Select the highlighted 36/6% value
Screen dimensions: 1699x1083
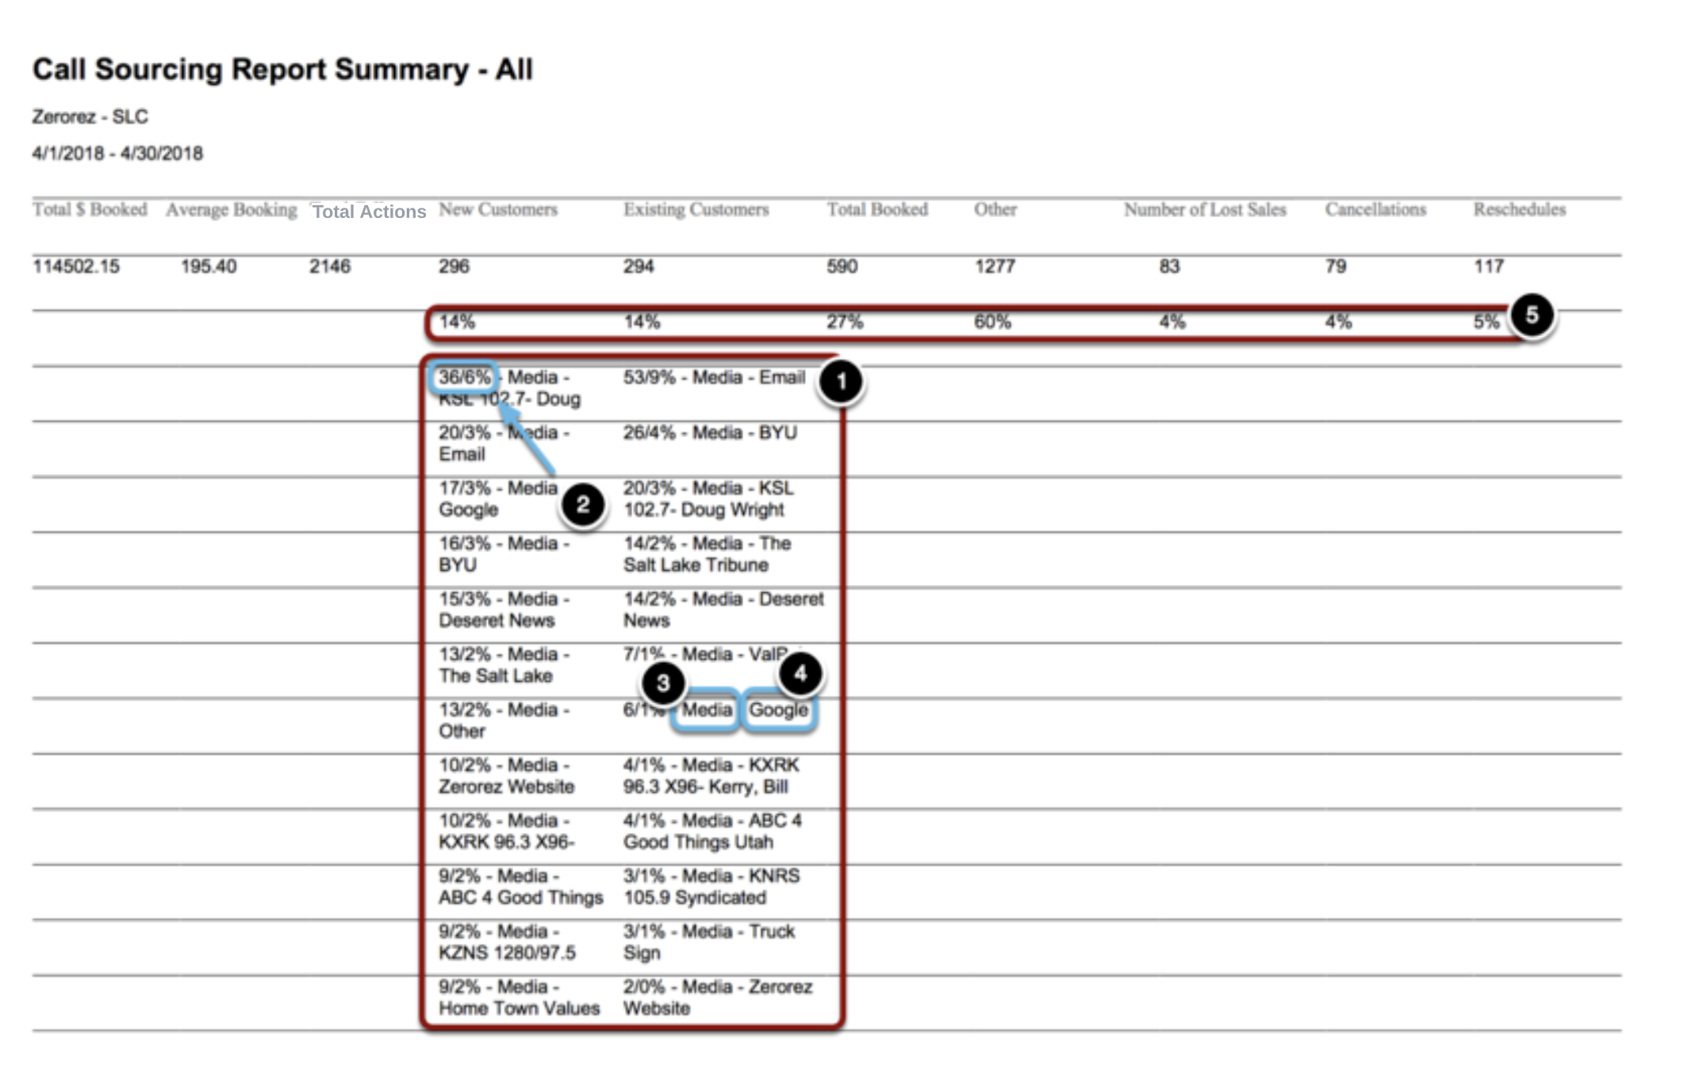pos(464,377)
